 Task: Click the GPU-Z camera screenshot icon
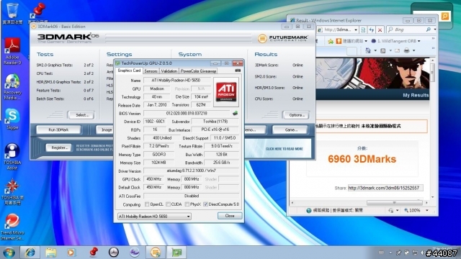pos(238,71)
